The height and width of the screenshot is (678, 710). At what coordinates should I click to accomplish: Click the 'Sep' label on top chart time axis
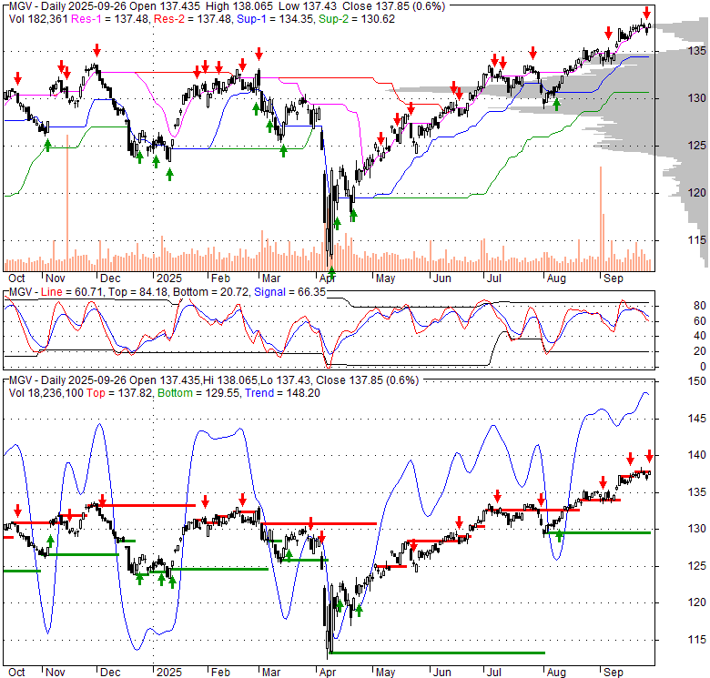614,278
